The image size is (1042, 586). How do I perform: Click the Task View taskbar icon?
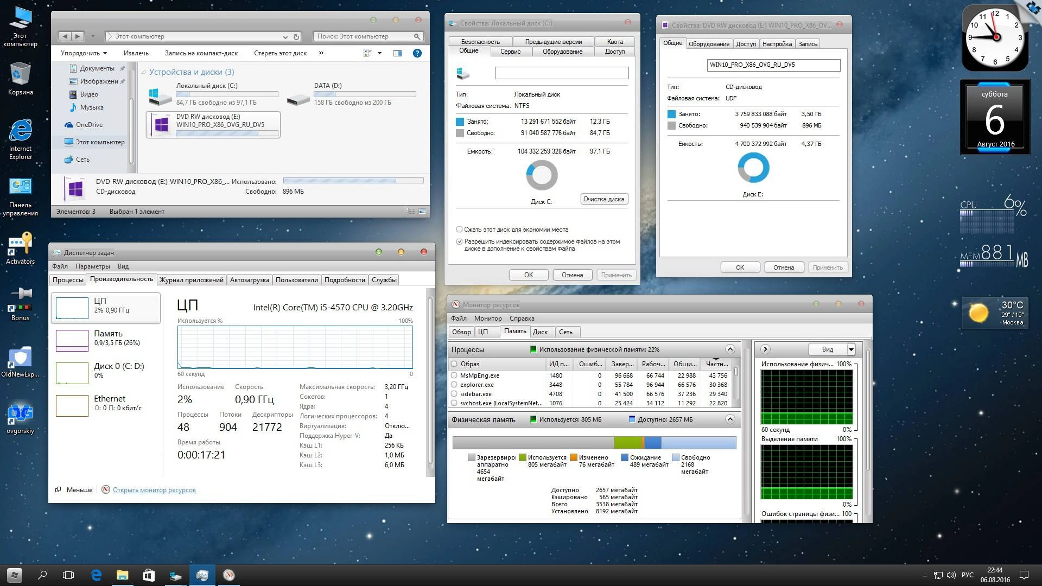click(68, 575)
